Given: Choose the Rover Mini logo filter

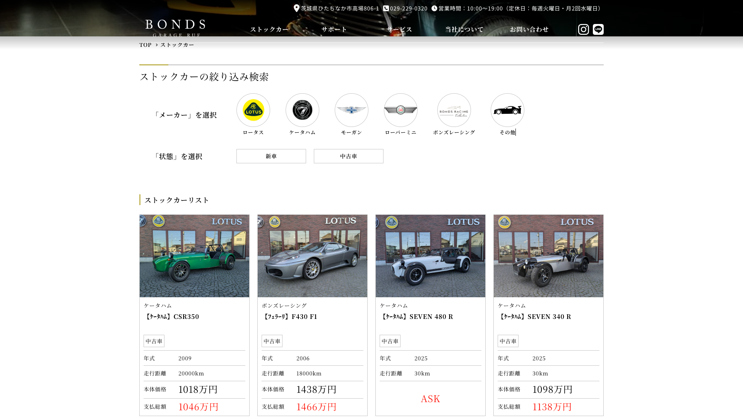Looking at the screenshot, I should click(401, 110).
